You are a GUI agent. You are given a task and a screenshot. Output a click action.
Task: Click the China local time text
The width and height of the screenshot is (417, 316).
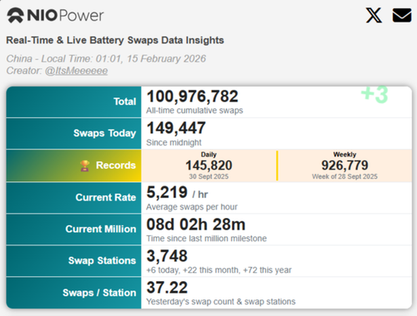[106, 59]
